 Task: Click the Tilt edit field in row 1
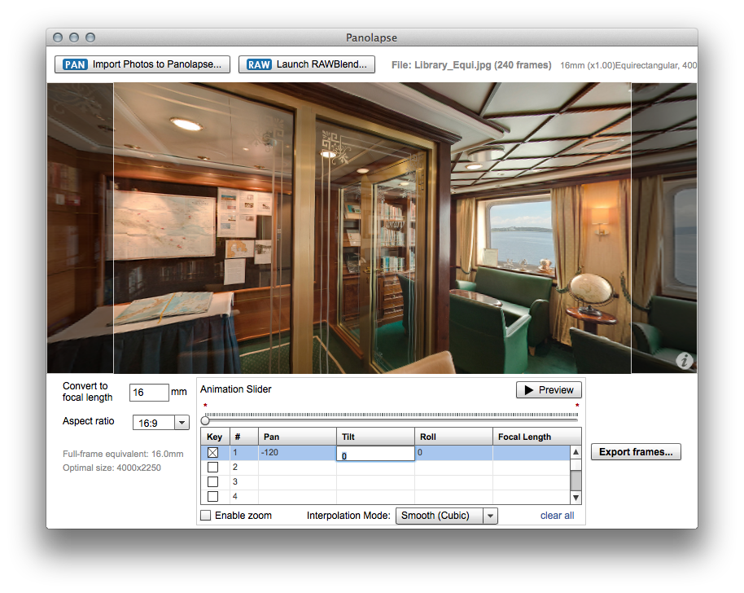click(376, 454)
